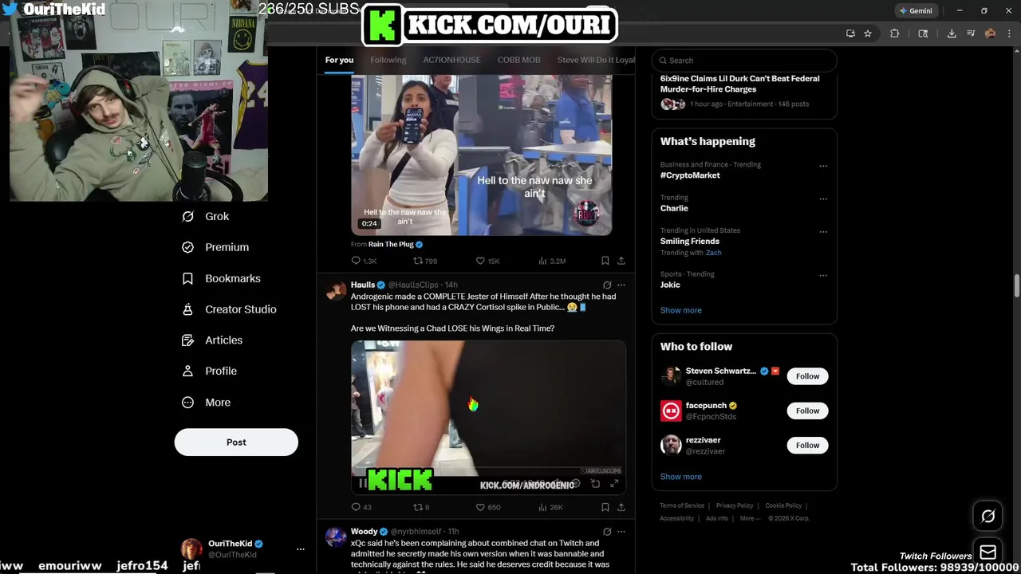The image size is (1021, 574).
Task: Focus the Search field
Action: click(744, 61)
